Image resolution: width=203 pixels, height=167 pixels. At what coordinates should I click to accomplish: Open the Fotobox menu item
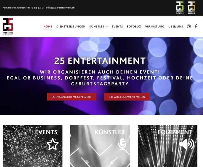[134, 26]
